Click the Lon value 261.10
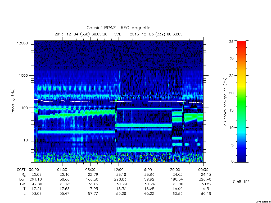Viewport: 271px width, 203px height. (36, 179)
